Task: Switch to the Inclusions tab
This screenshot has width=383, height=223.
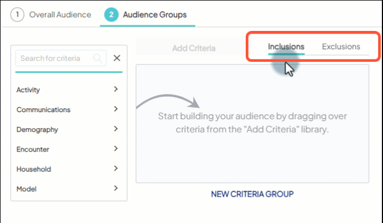Action: pyautogui.click(x=286, y=46)
